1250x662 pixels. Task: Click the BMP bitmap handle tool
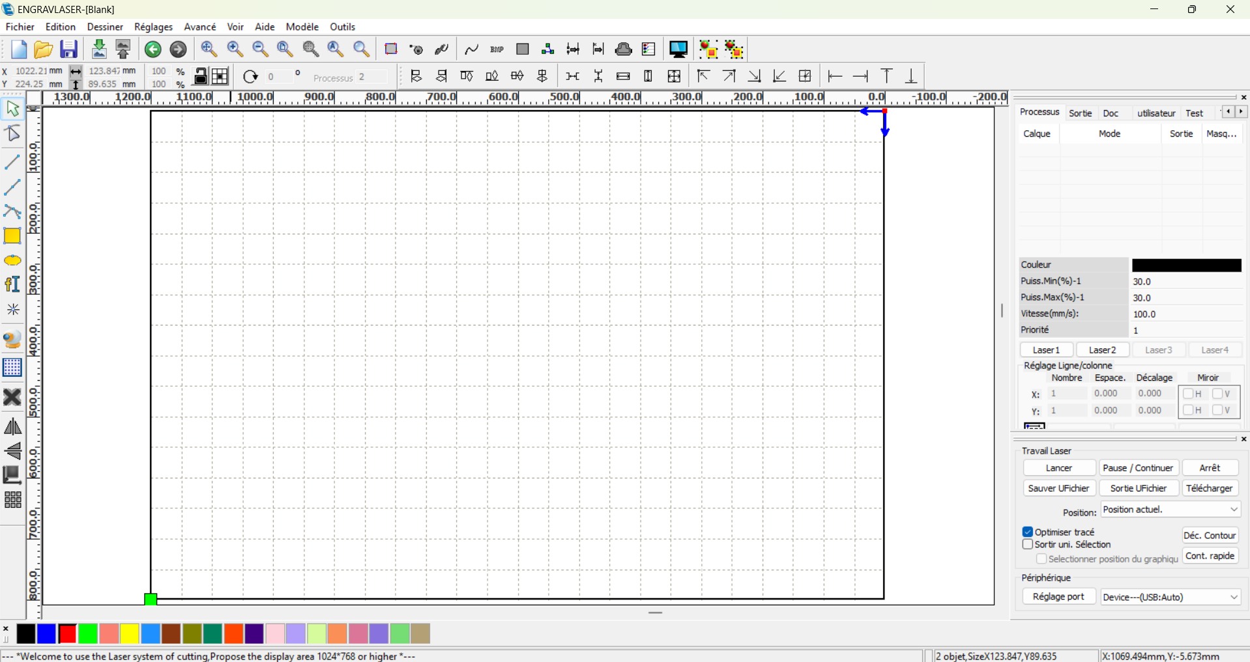pos(497,49)
